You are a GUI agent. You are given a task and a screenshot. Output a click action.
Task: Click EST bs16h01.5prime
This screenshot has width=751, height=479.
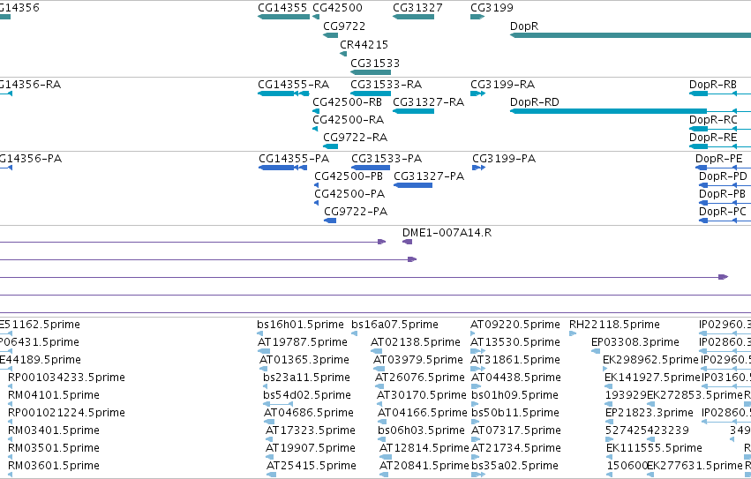(x=260, y=333)
